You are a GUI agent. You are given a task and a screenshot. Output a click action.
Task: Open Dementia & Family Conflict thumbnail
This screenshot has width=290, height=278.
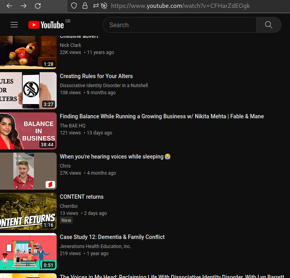tap(28, 252)
